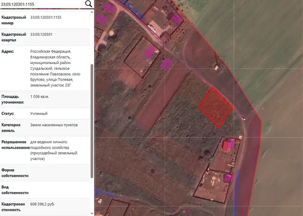The image size is (303, 216).
Task: Click the scroll-down arrow of info panel
Action: tap(92, 214)
